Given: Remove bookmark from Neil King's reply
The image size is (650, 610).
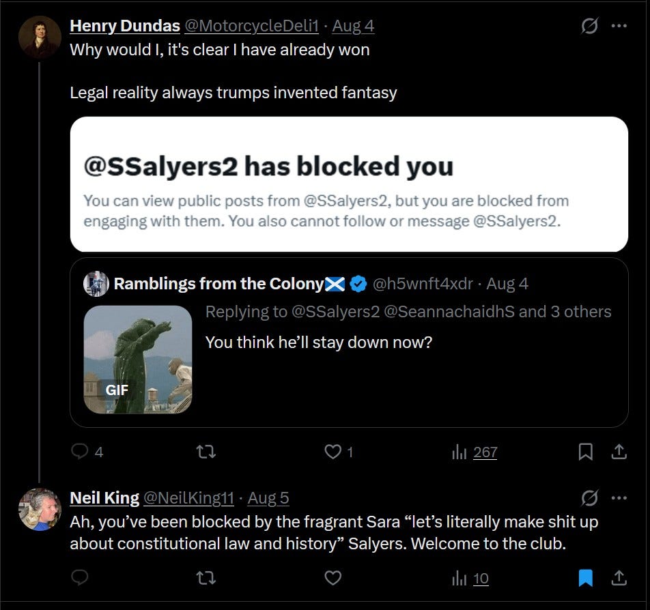Looking at the screenshot, I should 585,578.
